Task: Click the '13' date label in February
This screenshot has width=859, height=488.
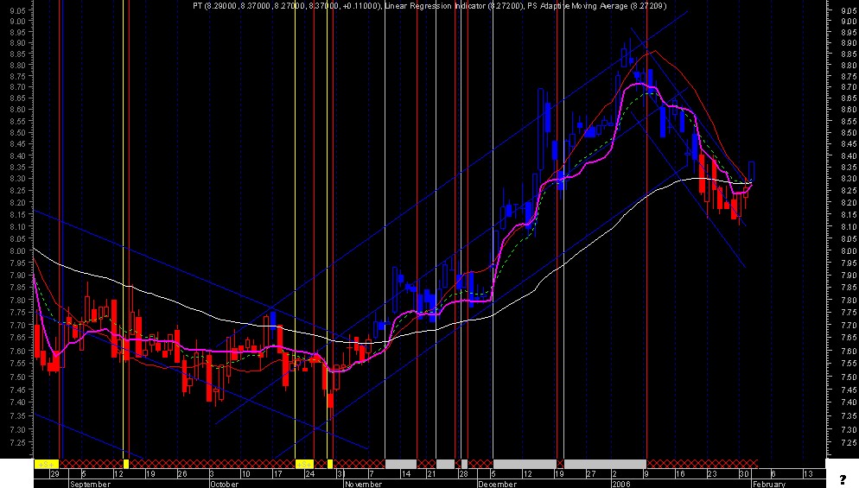Action: pyautogui.click(x=807, y=474)
